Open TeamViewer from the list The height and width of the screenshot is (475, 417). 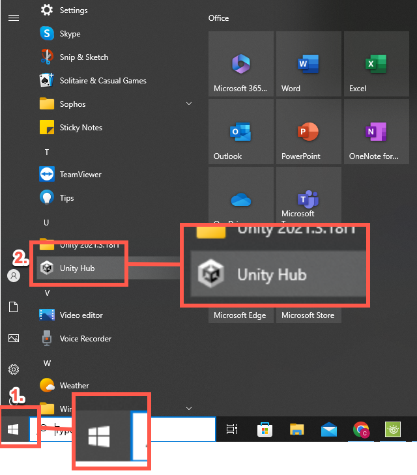tap(115, 175)
